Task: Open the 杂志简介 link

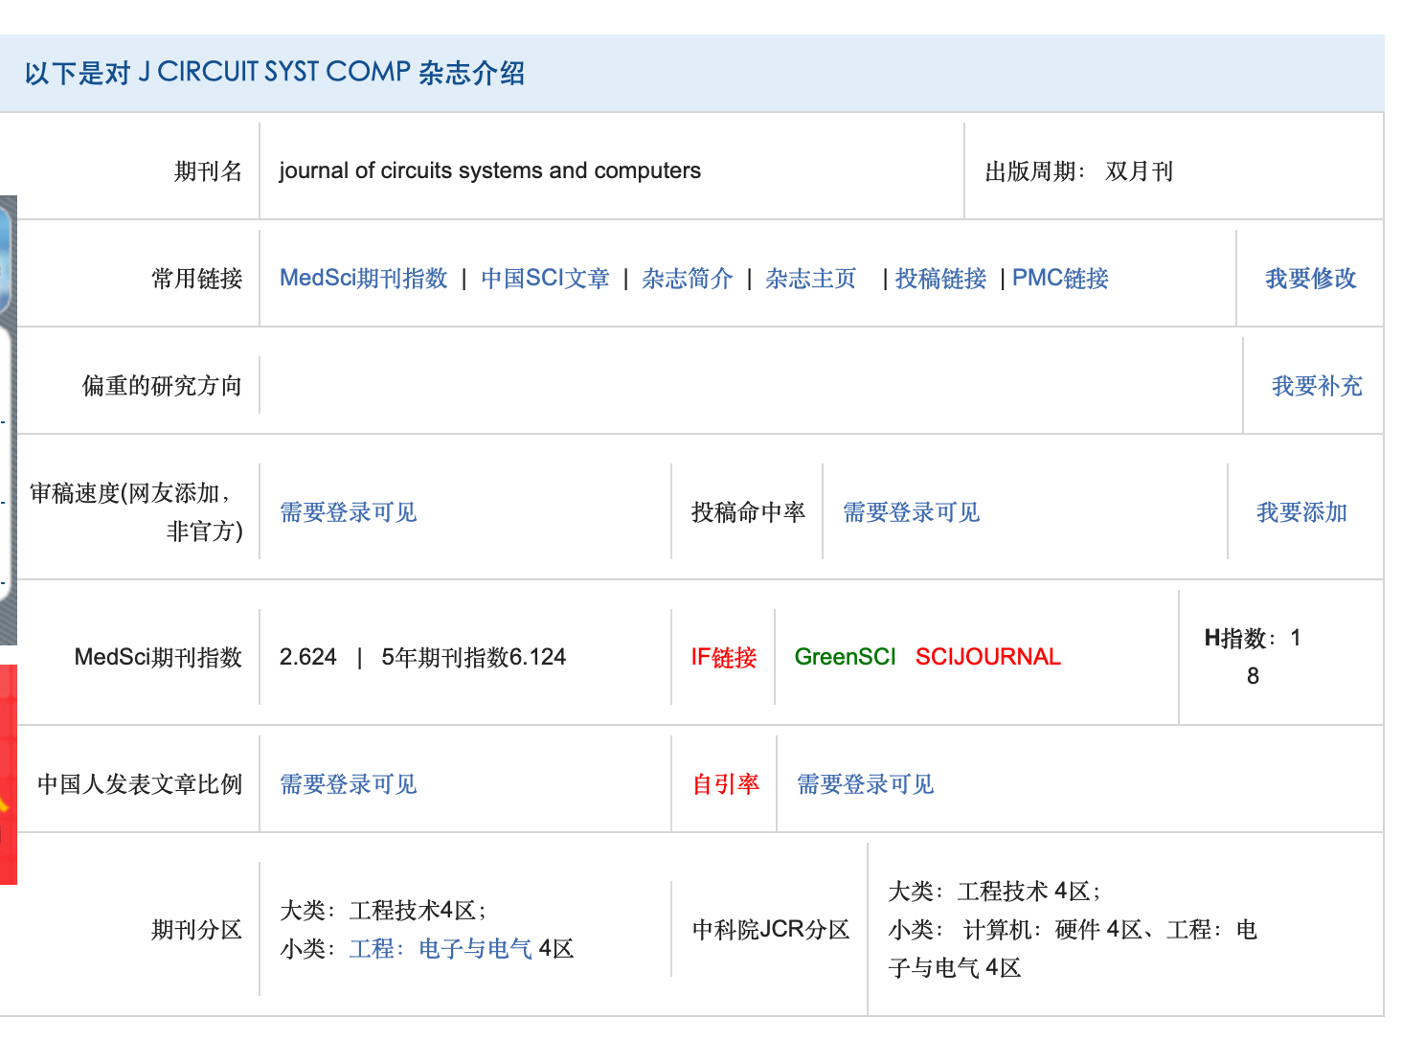Action: (687, 279)
